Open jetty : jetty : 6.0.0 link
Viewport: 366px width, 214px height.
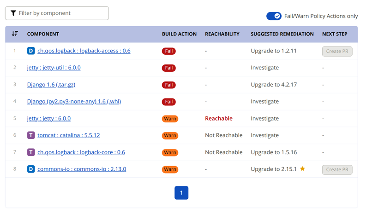49,119
